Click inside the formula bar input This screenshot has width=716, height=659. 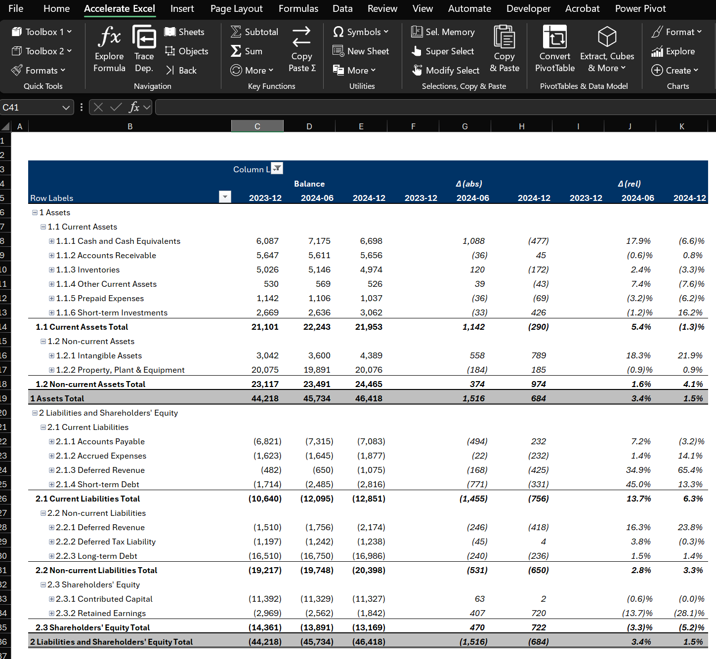435,107
